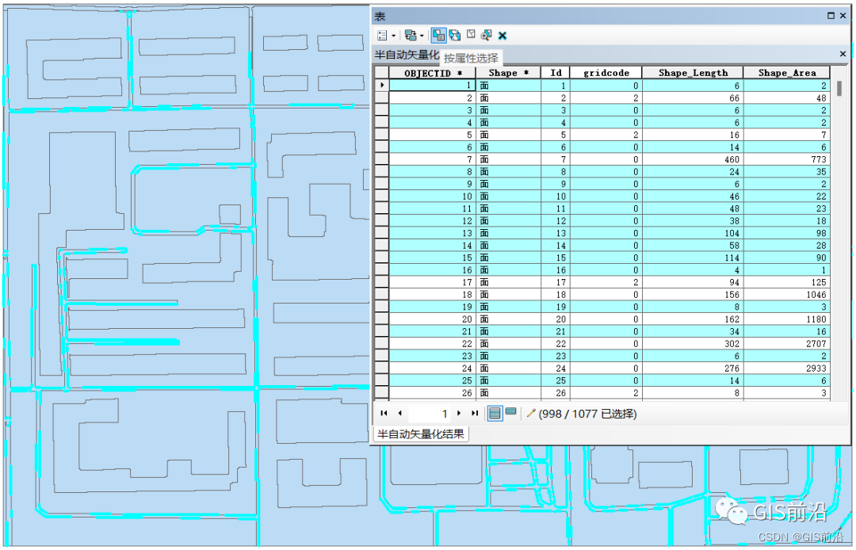Click the gridcode column header
This screenshot has width=856, height=550.
pyautogui.click(x=606, y=73)
